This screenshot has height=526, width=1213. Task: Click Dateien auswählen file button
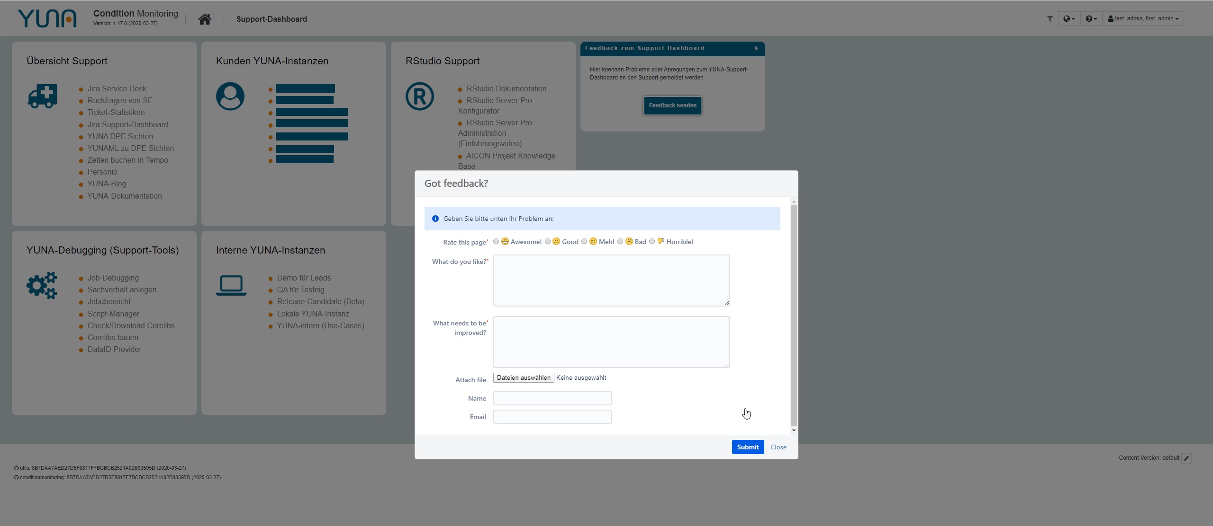click(x=524, y=377)
